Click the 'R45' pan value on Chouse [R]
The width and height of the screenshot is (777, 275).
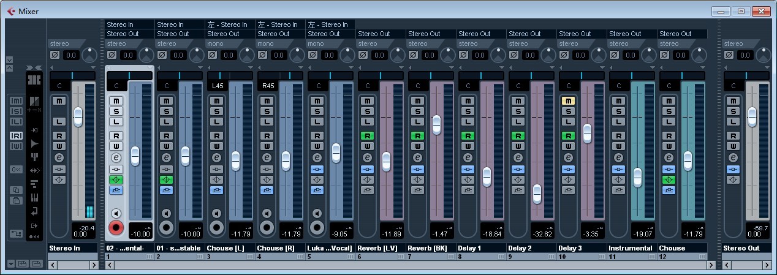click(x=268, y=86)
